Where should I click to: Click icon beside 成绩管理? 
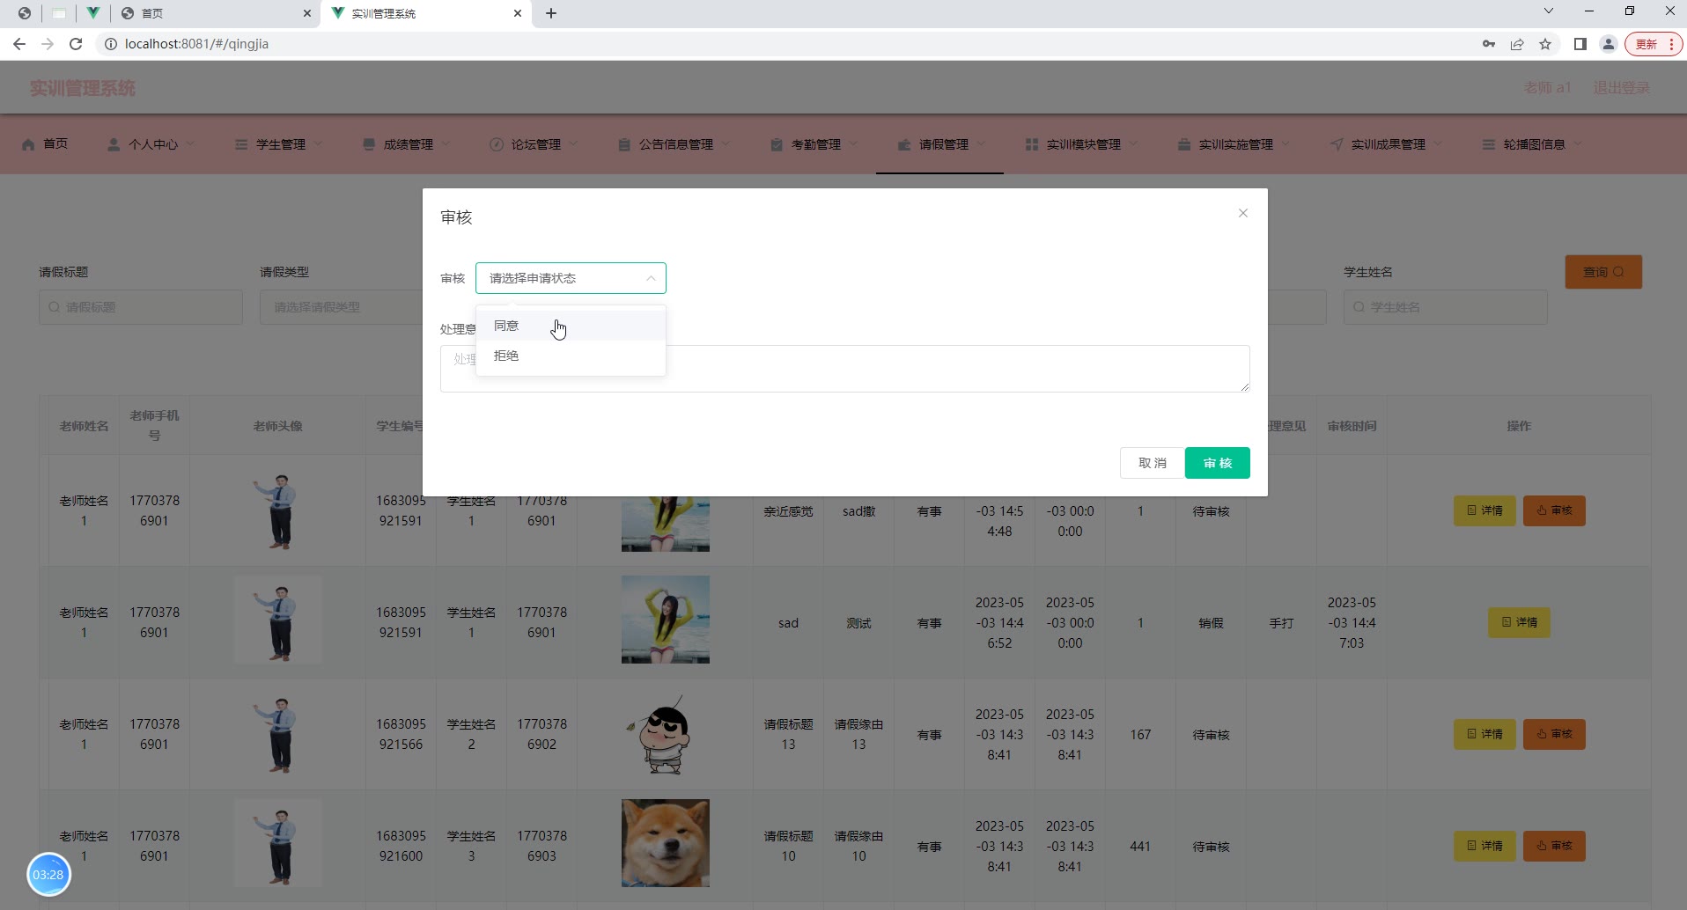(x=369, y=144)
